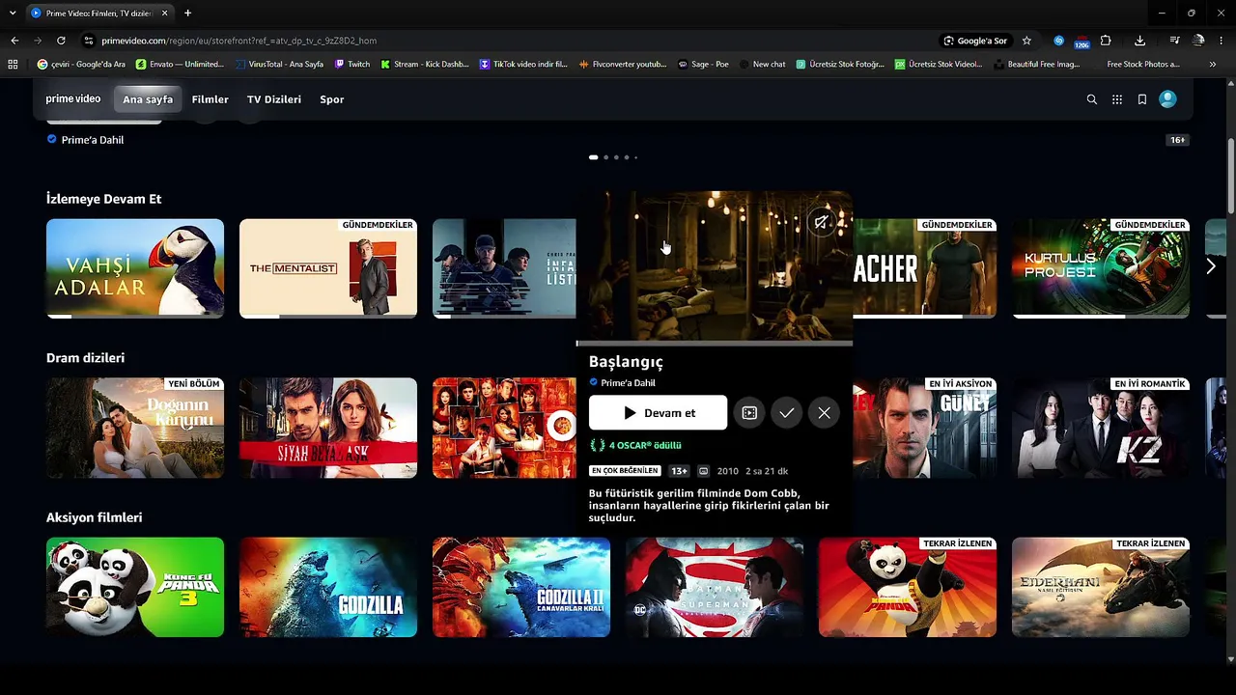Screen dimensions: 1236x695
Task: Open the Beautiful Free Images bookmark
Action: point(1037,65)
